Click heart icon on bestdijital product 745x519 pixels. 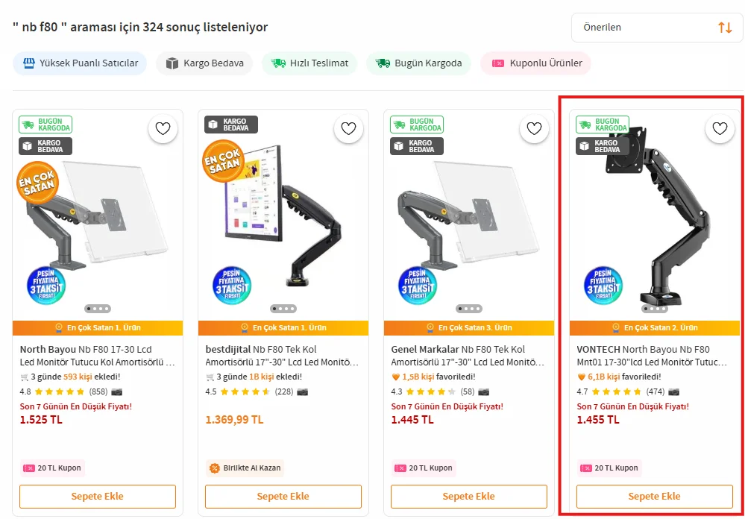click(x=348, y=129)
